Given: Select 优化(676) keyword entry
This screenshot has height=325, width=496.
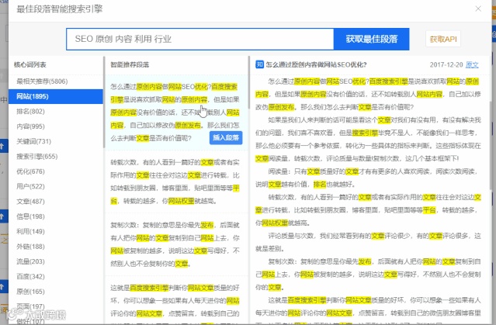Looking at the screenshot, I should 56,171.
